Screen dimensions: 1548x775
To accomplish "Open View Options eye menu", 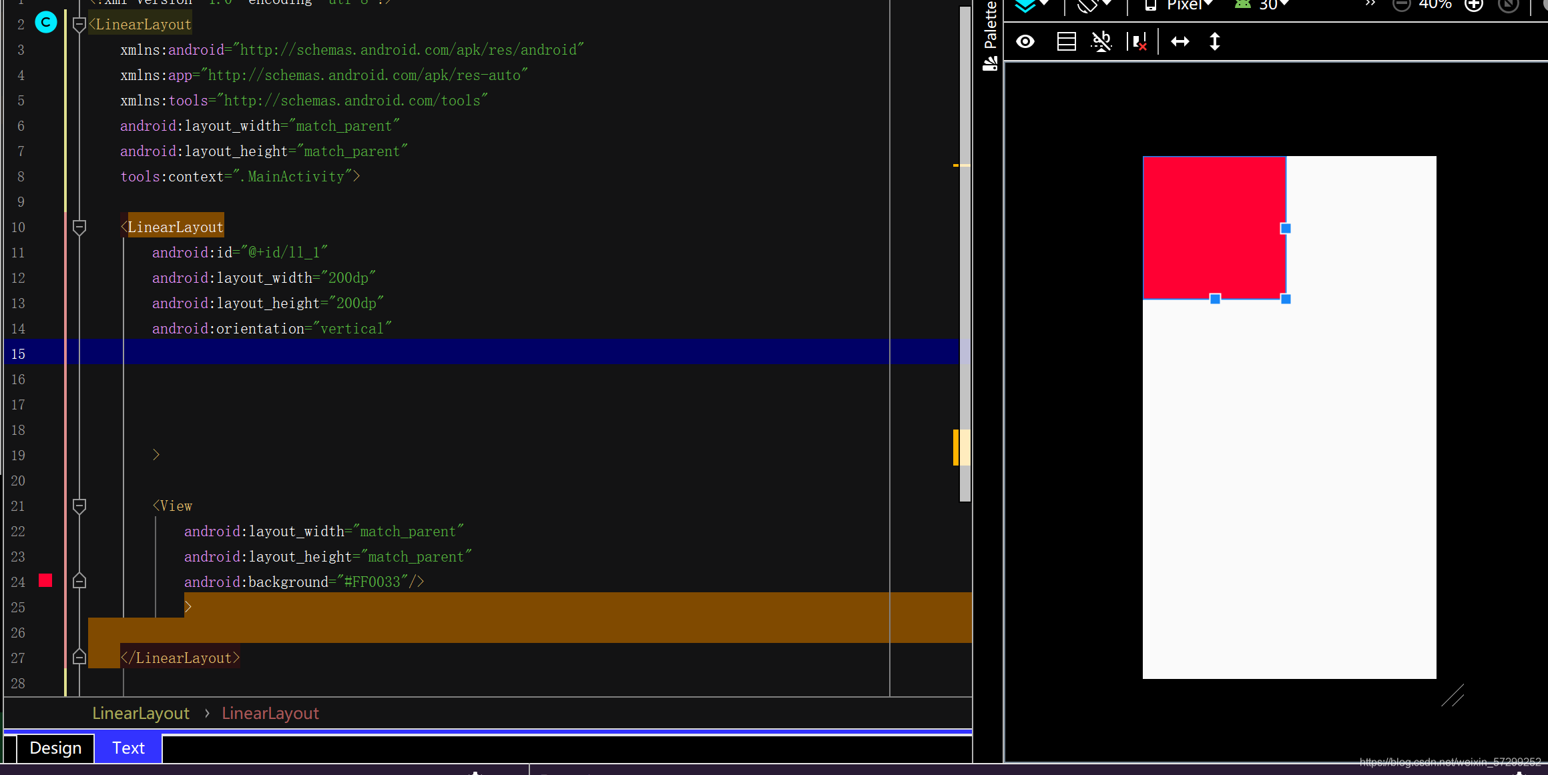I will (1025, 42).
